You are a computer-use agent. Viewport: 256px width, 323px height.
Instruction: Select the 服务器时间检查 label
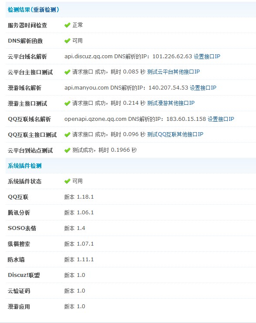click(x=27, y=25)
